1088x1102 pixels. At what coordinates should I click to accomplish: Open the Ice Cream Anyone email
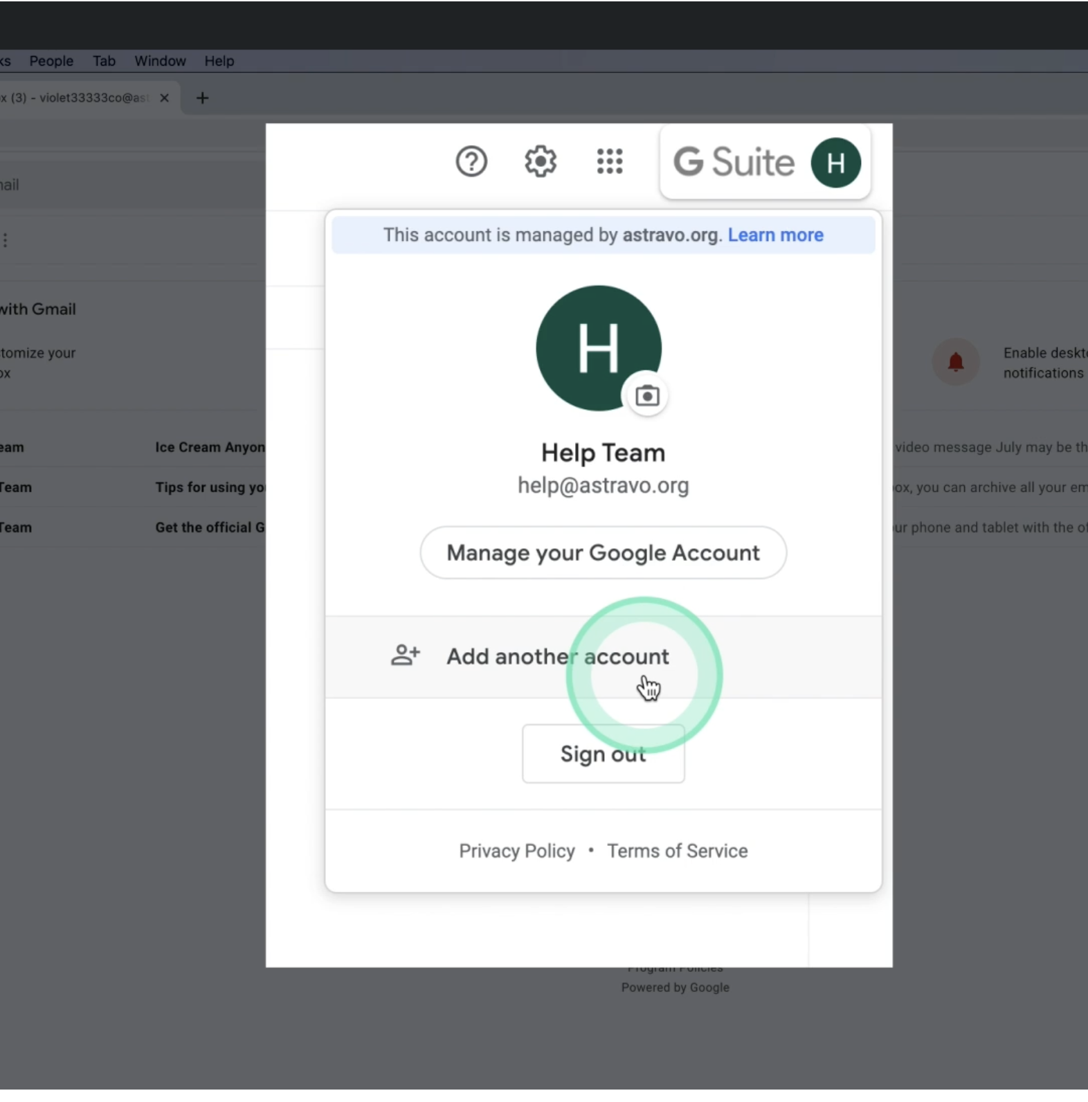(210, 447)
